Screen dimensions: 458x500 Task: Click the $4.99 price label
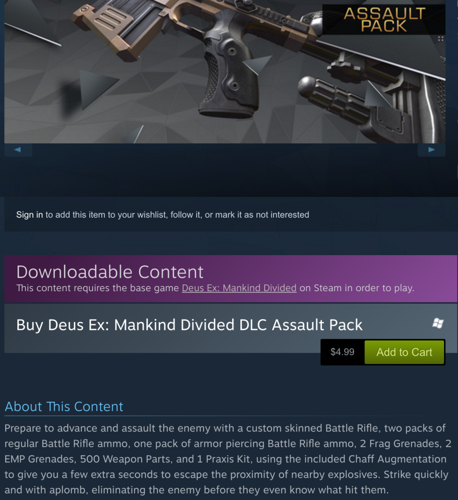(x=342, y=352)
